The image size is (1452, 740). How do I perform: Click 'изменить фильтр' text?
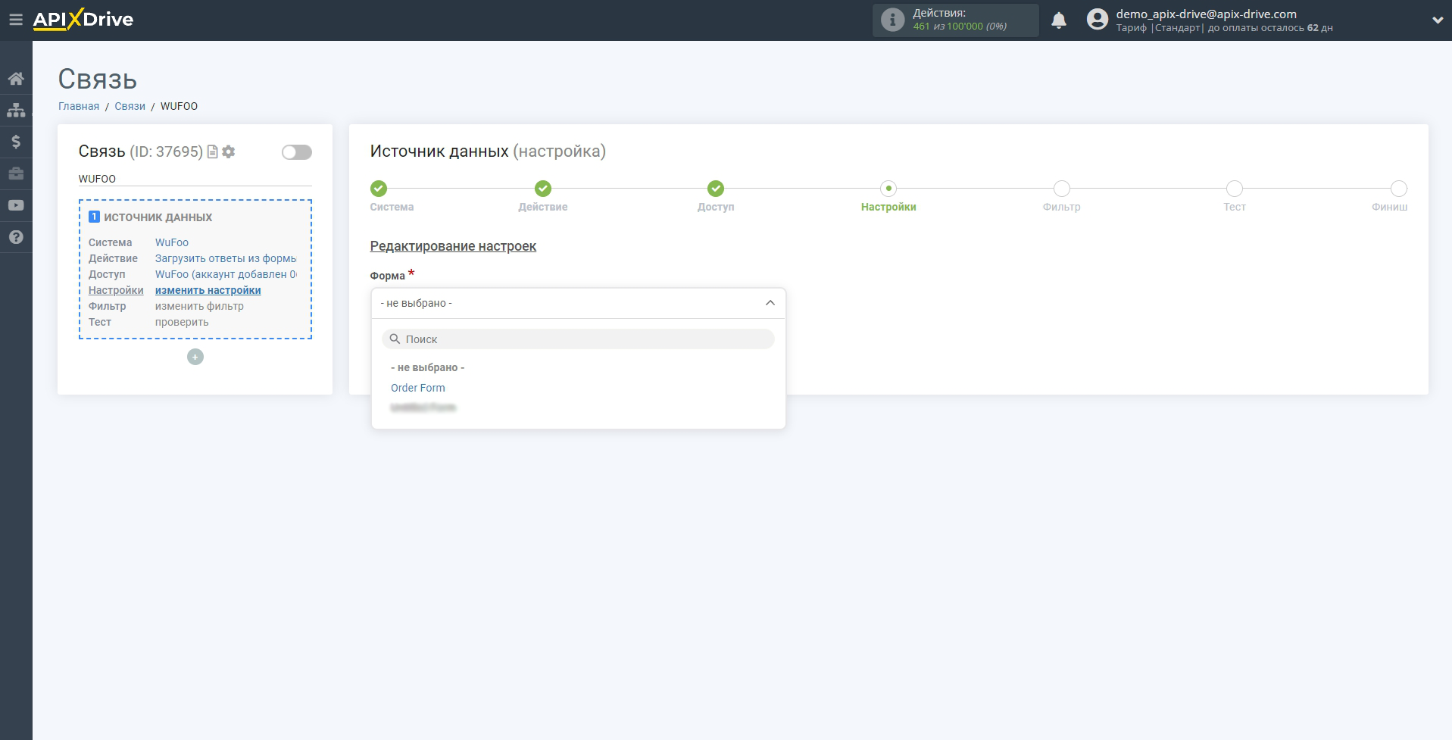pyautogui.click(x=199, y=306)
